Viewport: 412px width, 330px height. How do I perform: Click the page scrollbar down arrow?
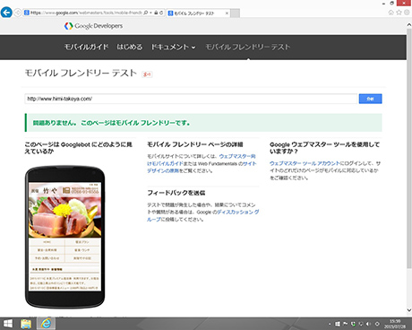click(409, 310)
